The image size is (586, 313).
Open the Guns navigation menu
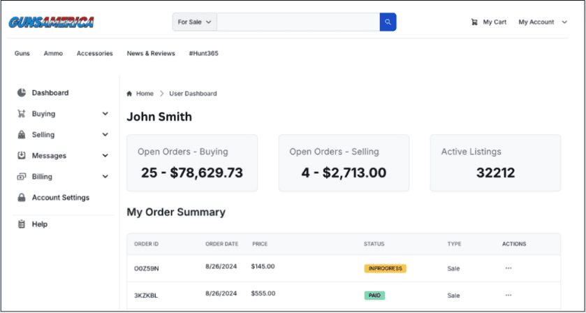point(22,54)
